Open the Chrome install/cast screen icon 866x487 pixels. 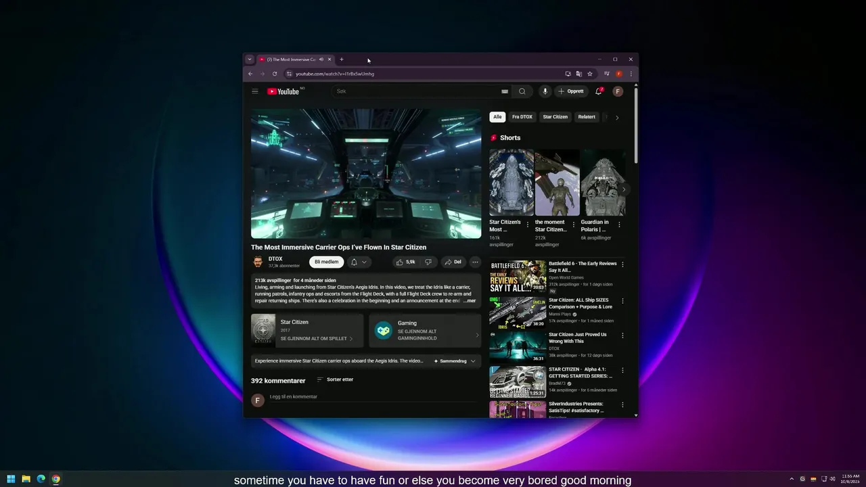click(568, 74)
